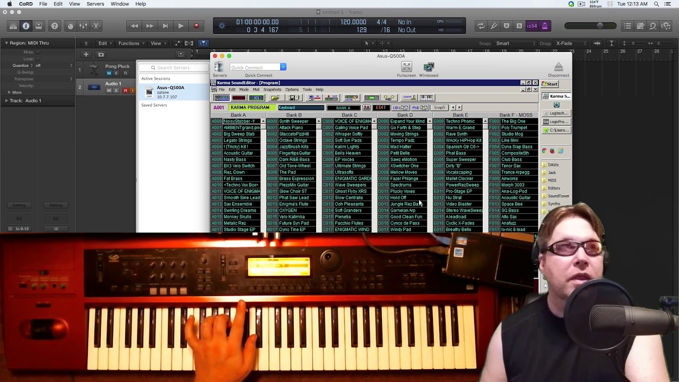This screenshot has width=679, height=382.
Task: Record-enable the Audio 1 track
Action: click(125, 91)
